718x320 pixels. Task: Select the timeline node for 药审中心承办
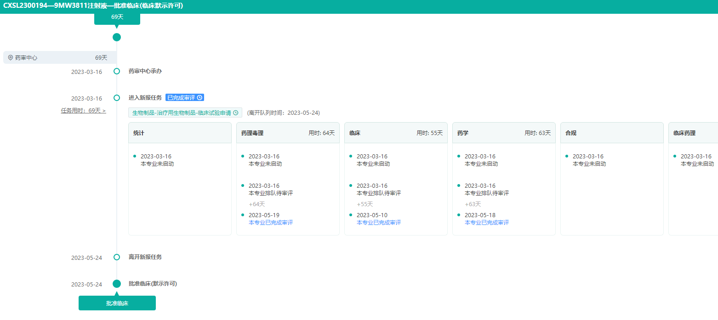point(117,71)
